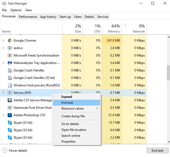Choose End task in the context menu
The width and height of the screenshot is (170, 157).
coord(76,103)
